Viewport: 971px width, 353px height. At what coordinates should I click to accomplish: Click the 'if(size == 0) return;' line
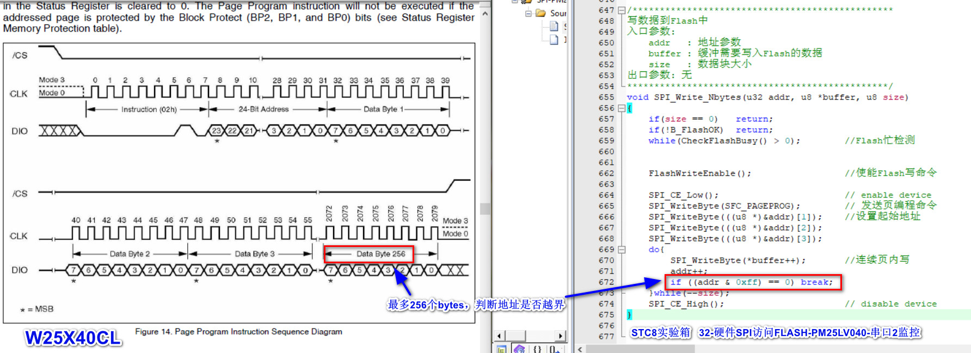710,119
